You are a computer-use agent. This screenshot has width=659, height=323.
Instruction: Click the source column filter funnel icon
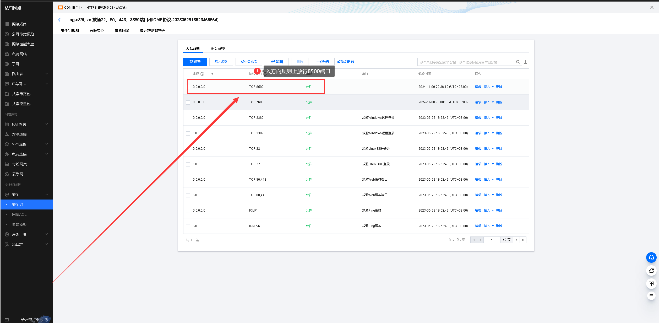click(212, 74)
